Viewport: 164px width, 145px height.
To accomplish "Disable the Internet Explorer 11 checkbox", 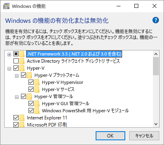I will tap(16, 118).
